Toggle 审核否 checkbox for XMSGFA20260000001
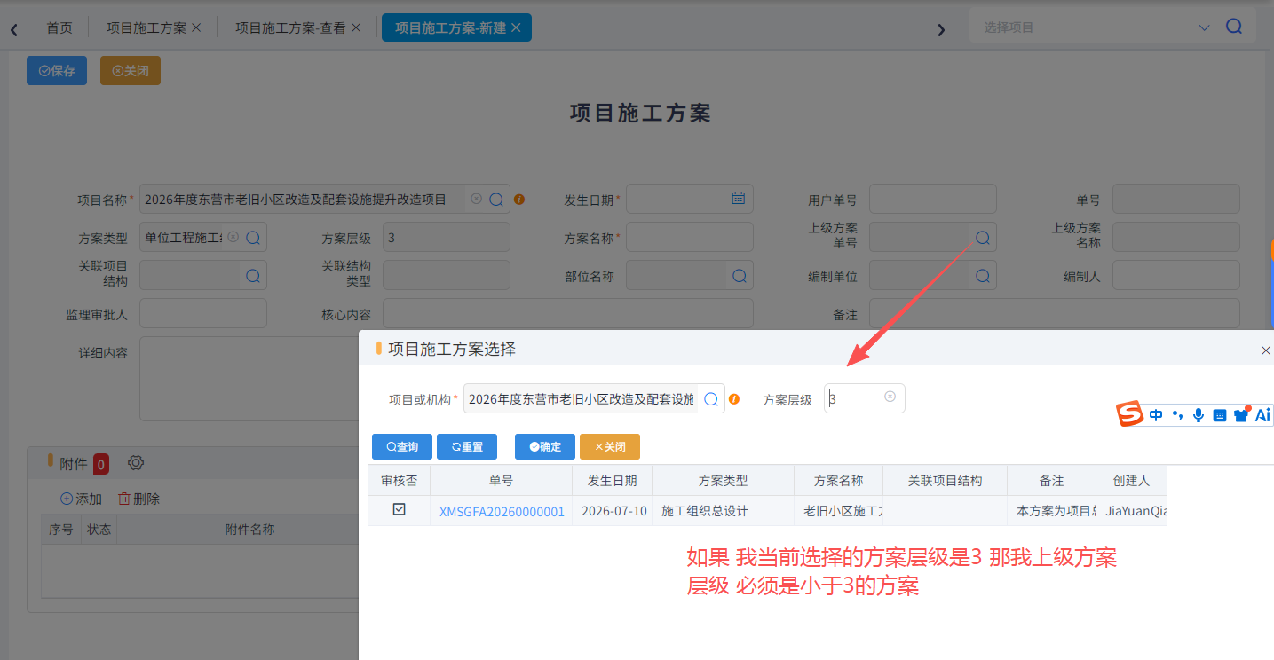 pos(400,510)
